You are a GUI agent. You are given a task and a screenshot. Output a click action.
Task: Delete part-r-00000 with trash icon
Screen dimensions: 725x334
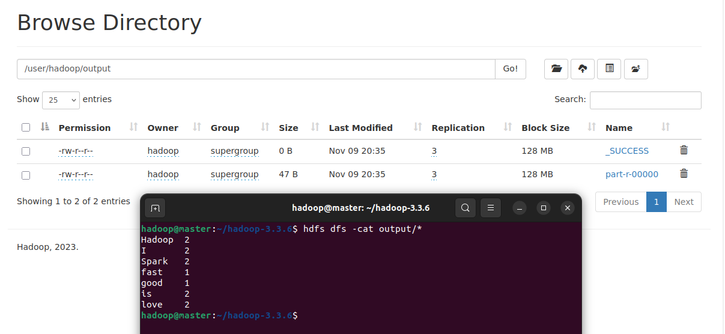coord(684,174)
